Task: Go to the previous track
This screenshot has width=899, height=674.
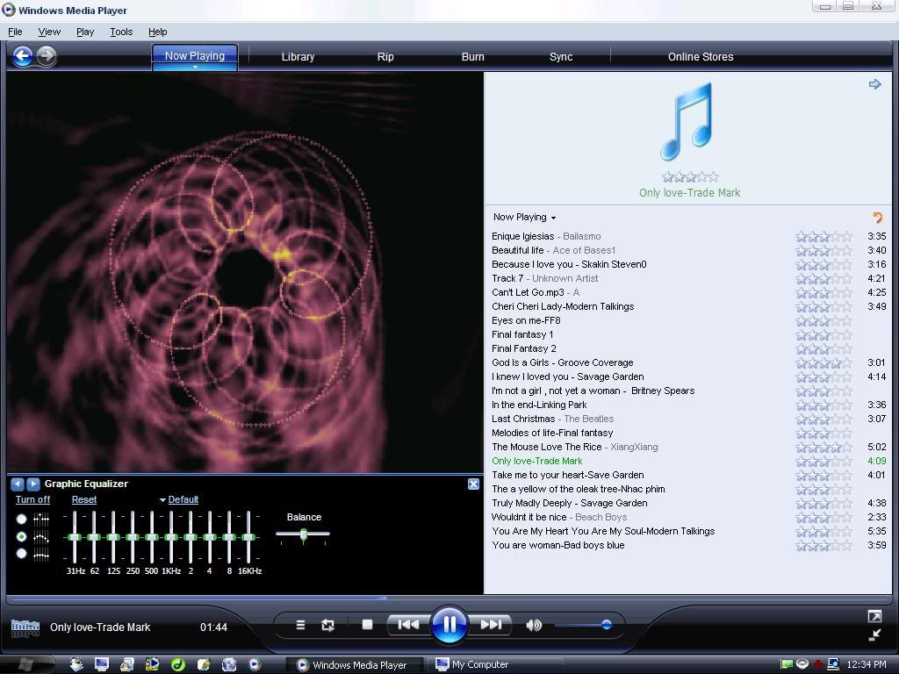Action: (408, 625)
